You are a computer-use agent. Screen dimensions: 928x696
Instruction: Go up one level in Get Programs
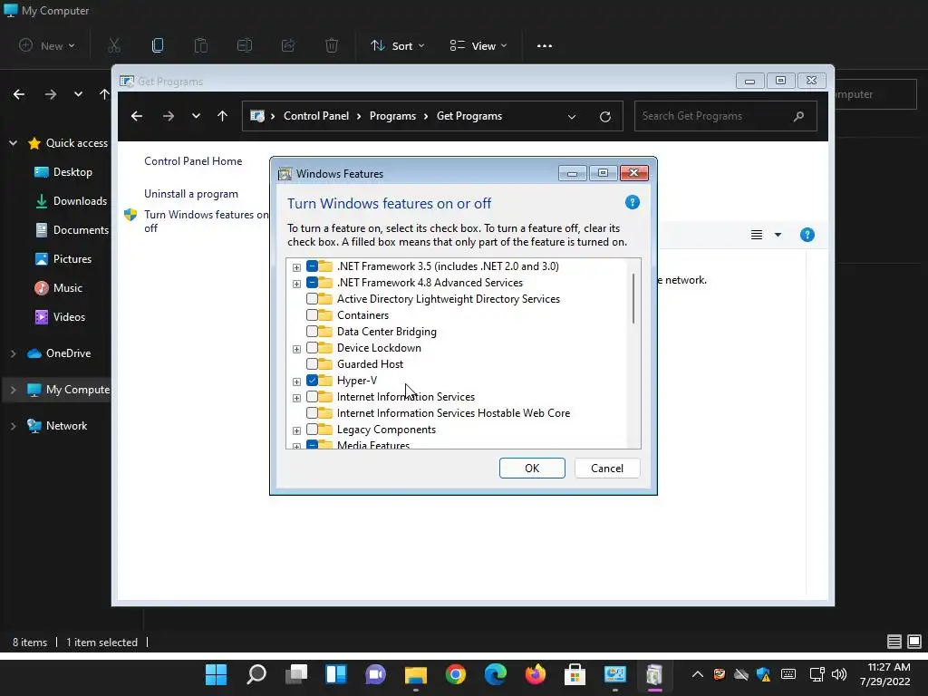[x=223, y=116]
